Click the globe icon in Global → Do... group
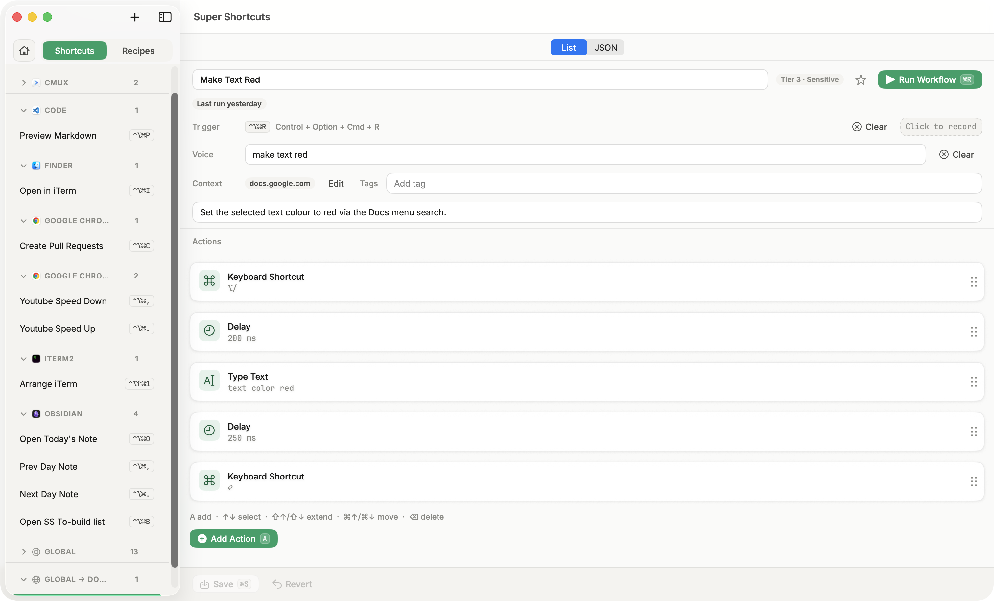This screenshot has width=994, height=601. pos(36,580)
